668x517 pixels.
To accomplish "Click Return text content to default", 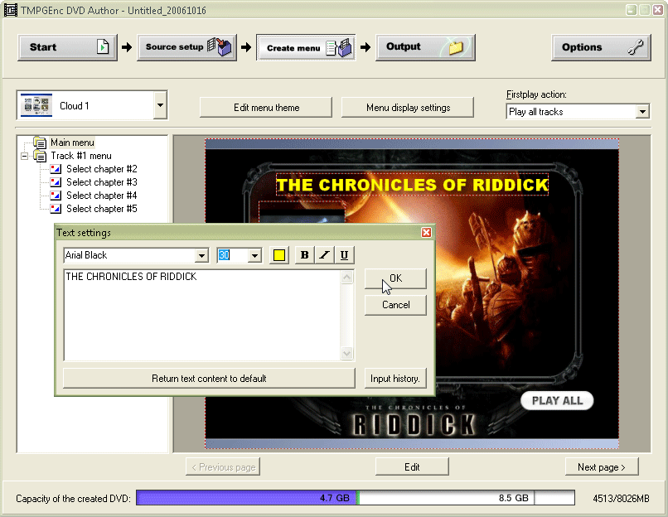I will pyautogui.click(x=209, y=378).
